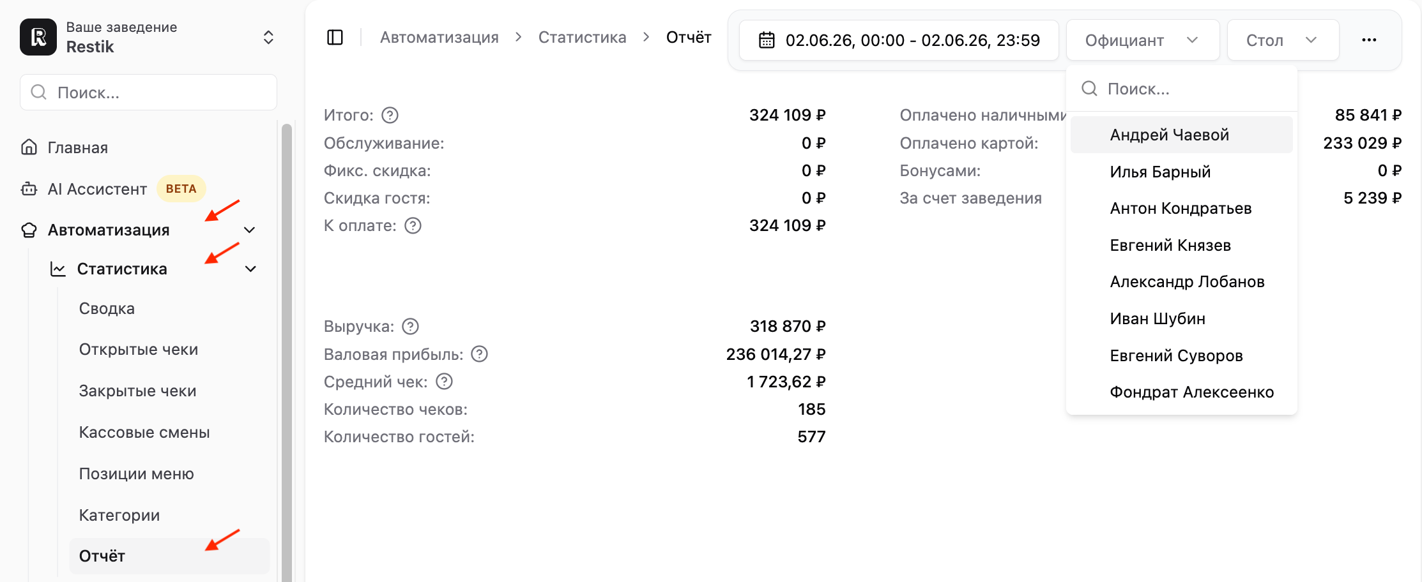This screenshot has height=582, width=1422.
Task: Click the help icon beside Валовая прибыль
Action: (x=479, y=354)
